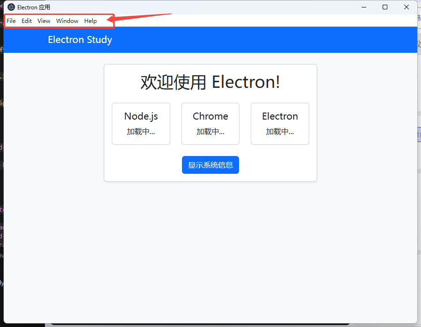421x327 pixels.
Task: Maximize the Electron 应用 window
Action: pyautogui.click(x=385, y=7)
